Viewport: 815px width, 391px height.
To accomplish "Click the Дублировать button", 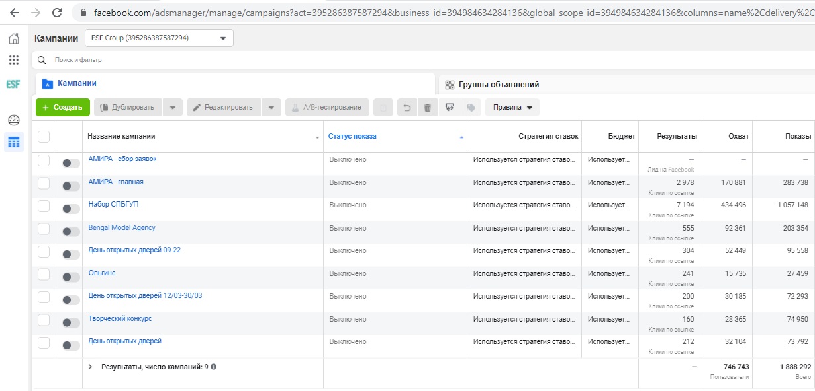I will pos(128,108).
